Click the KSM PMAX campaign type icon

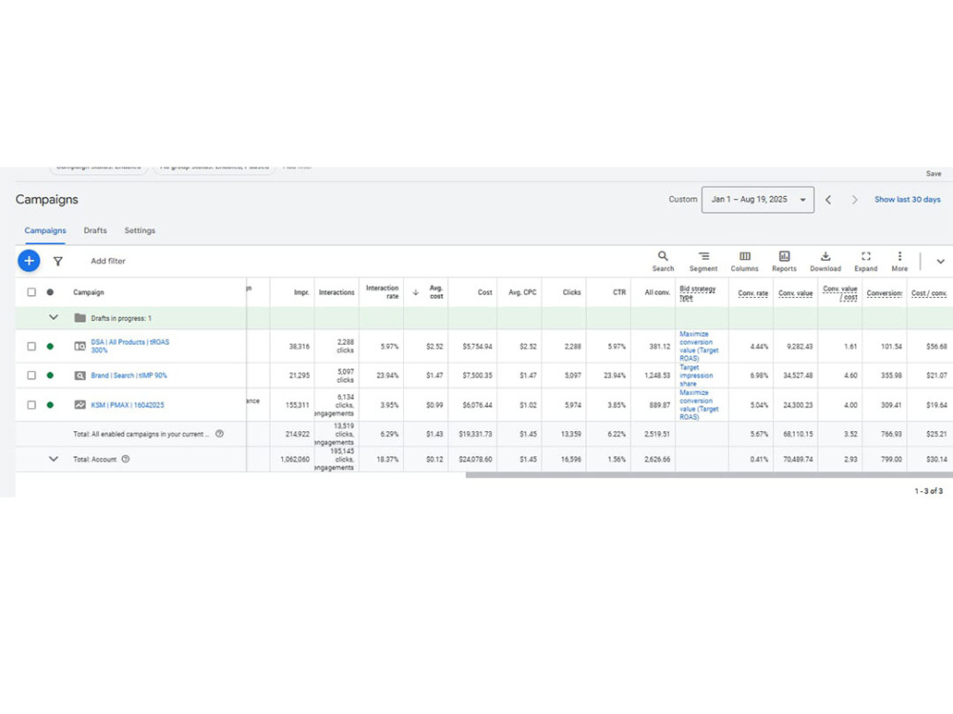(80, 405)
